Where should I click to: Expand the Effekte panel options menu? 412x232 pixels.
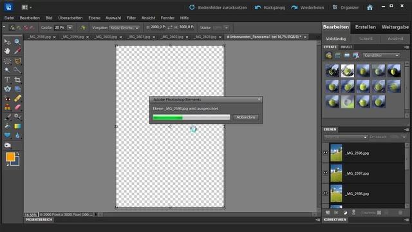(x=407, y=47)
